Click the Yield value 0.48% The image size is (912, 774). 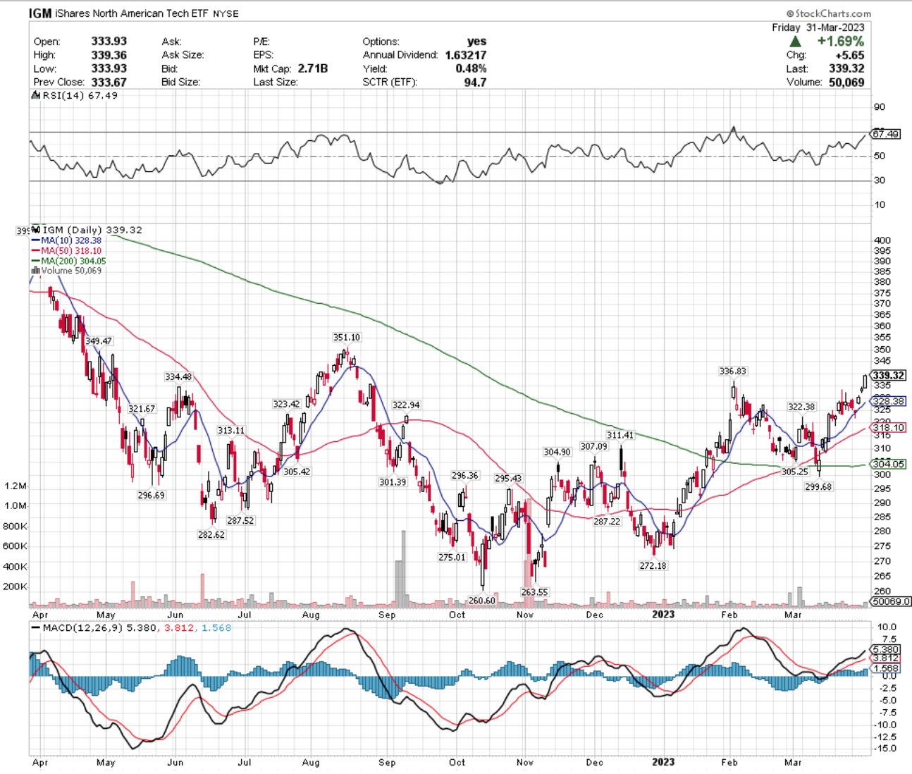click(472, 68)
